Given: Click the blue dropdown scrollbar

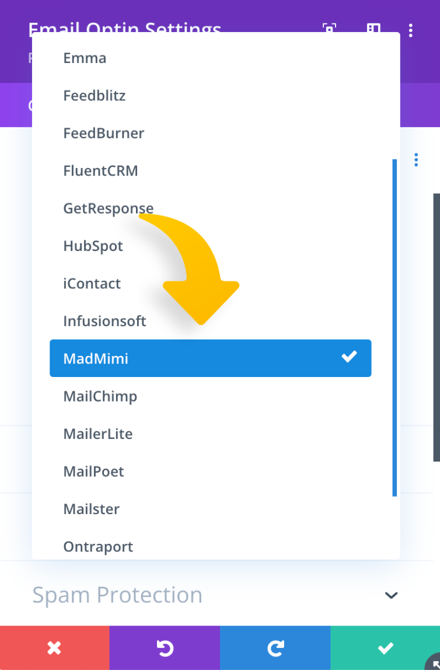Looking at the screenshot, I should (394, 327).
